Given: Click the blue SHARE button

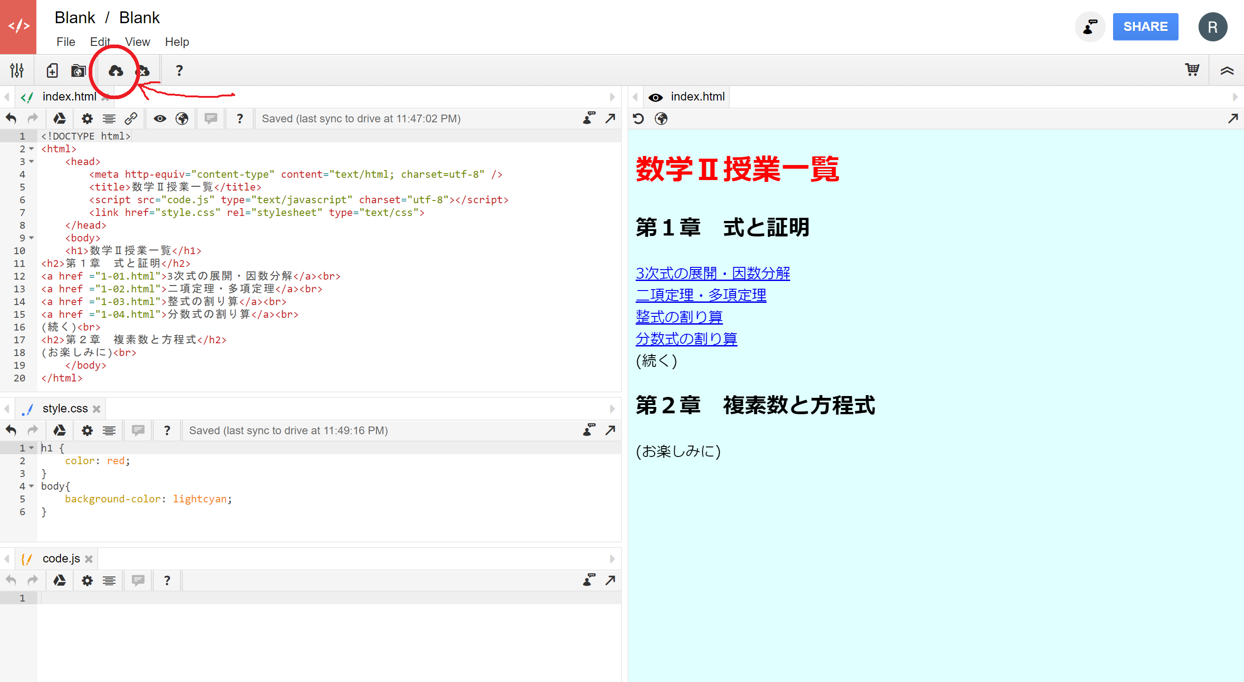Looking at the screenshot, I should [1145, 26].
